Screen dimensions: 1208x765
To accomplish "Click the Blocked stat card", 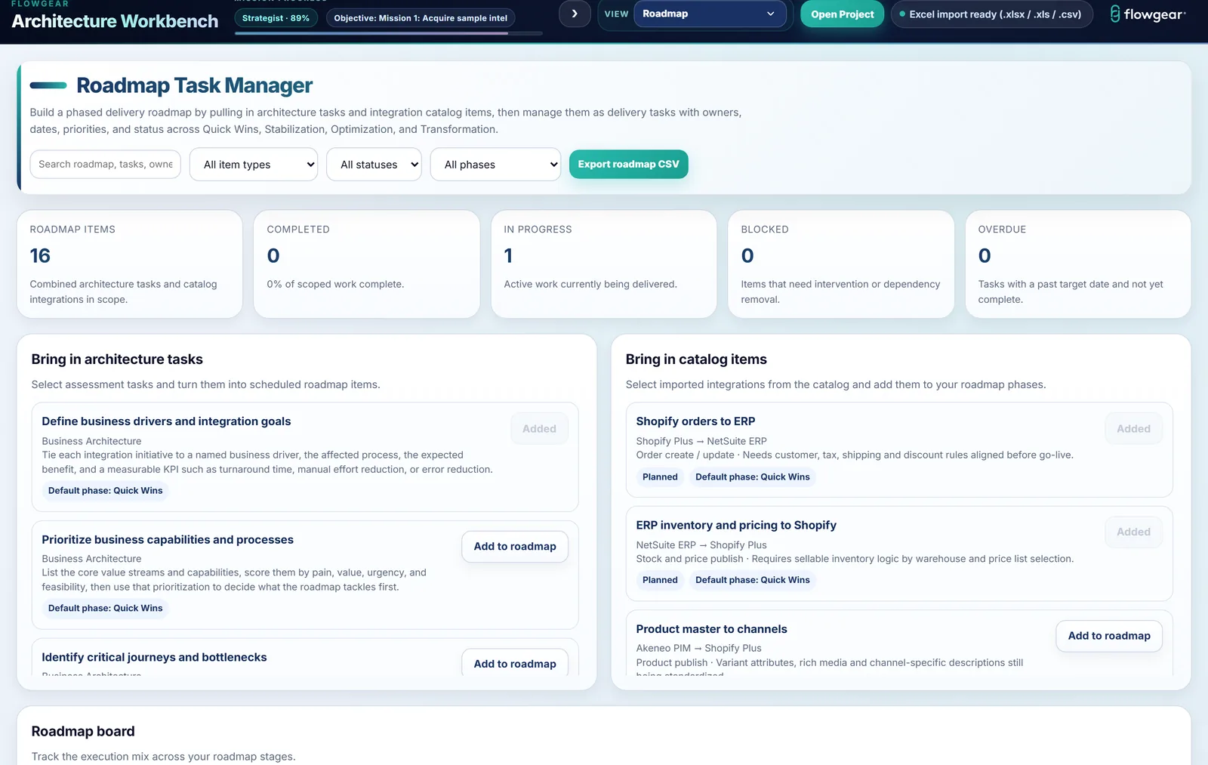I will tap(841, 264).
